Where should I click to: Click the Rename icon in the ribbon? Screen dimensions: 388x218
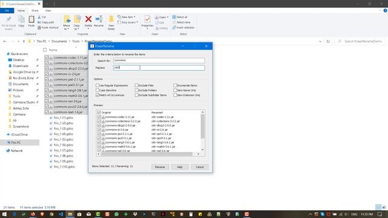point(99,19)
